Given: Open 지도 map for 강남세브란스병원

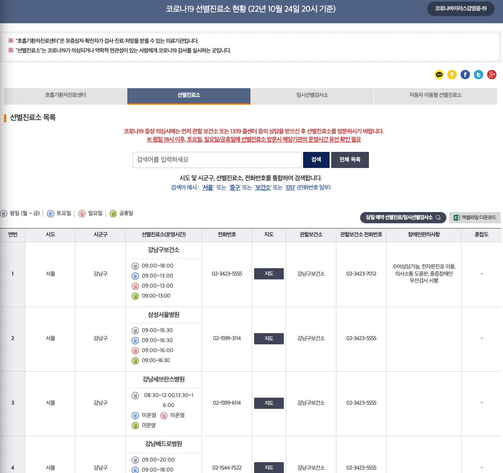Looking at the screenshot, I should (x=269, y=403).
